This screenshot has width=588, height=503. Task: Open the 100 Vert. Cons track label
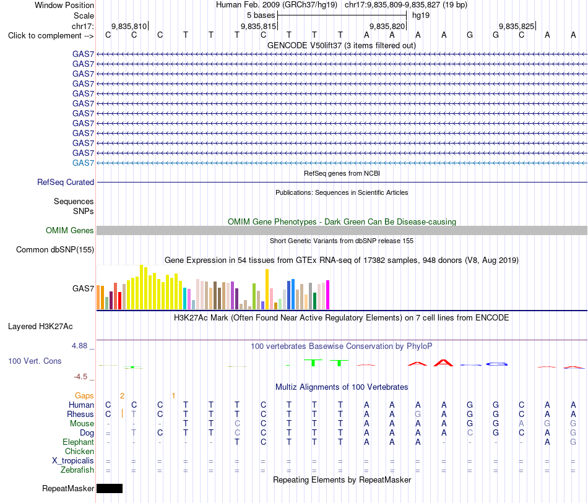pos(35,361)
